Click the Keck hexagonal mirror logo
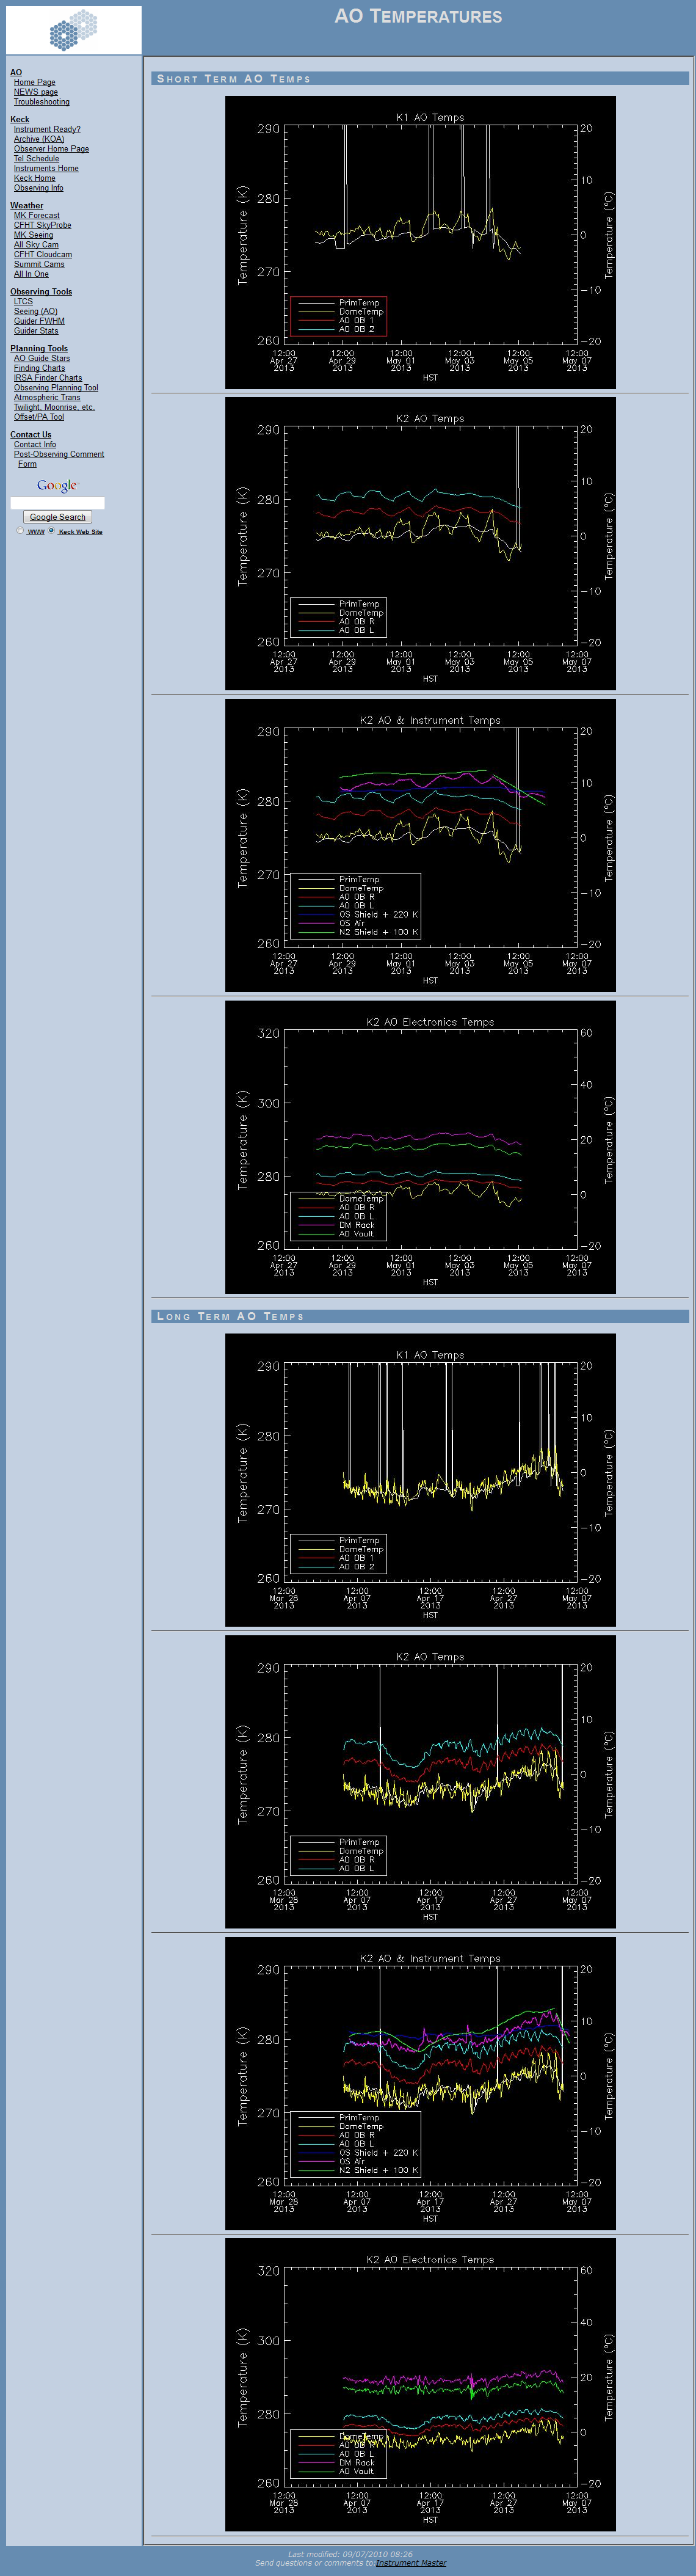Viewport: 696px width, 2576px height. (x=73, y=30)
